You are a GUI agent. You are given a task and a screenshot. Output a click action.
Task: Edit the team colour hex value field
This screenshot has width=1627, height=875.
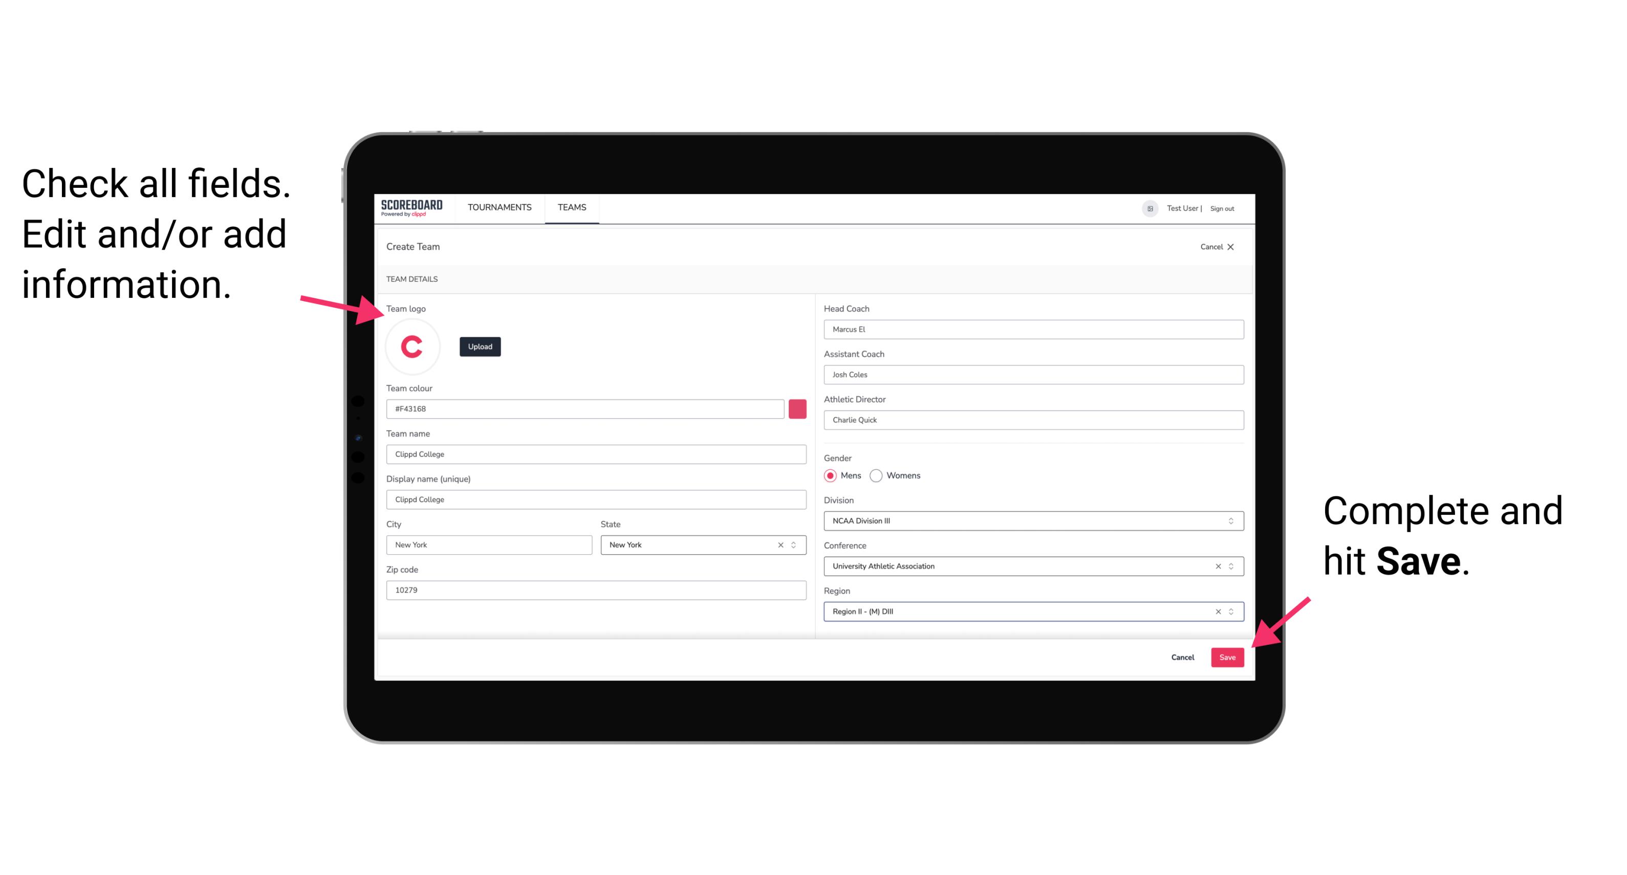click(585, 408)
